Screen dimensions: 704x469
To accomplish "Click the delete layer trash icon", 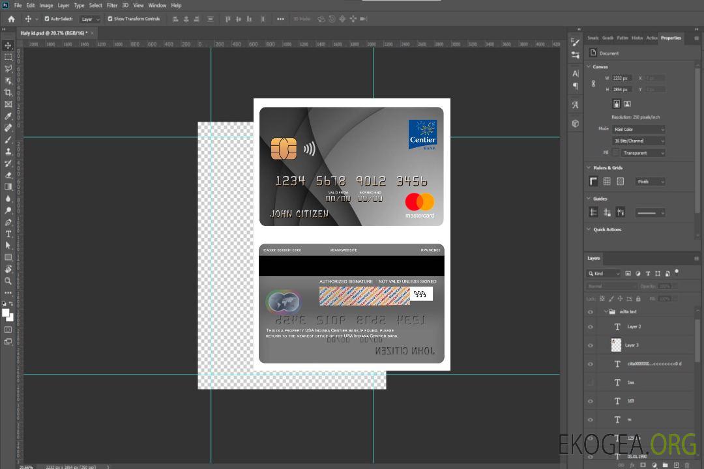I will tap(687, 465).
